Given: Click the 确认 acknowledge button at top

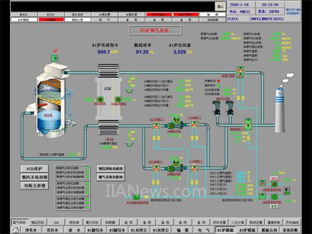Looking at the screenshot, I should click(220, 7).
